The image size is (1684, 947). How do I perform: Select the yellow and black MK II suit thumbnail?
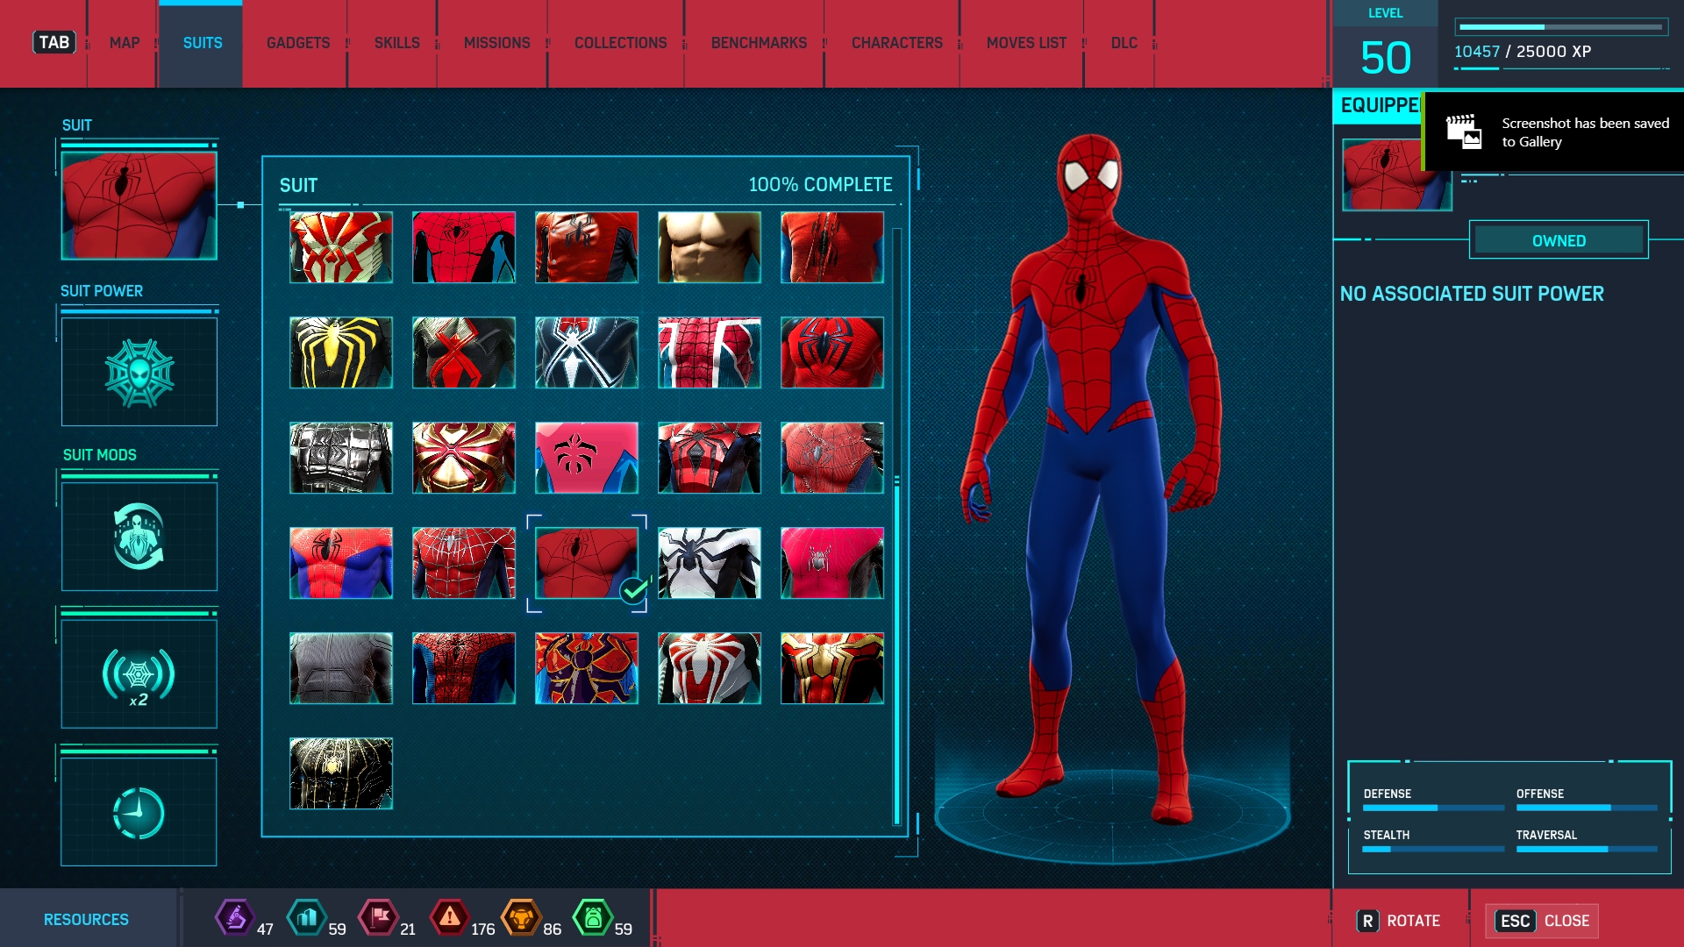[341, 352]
